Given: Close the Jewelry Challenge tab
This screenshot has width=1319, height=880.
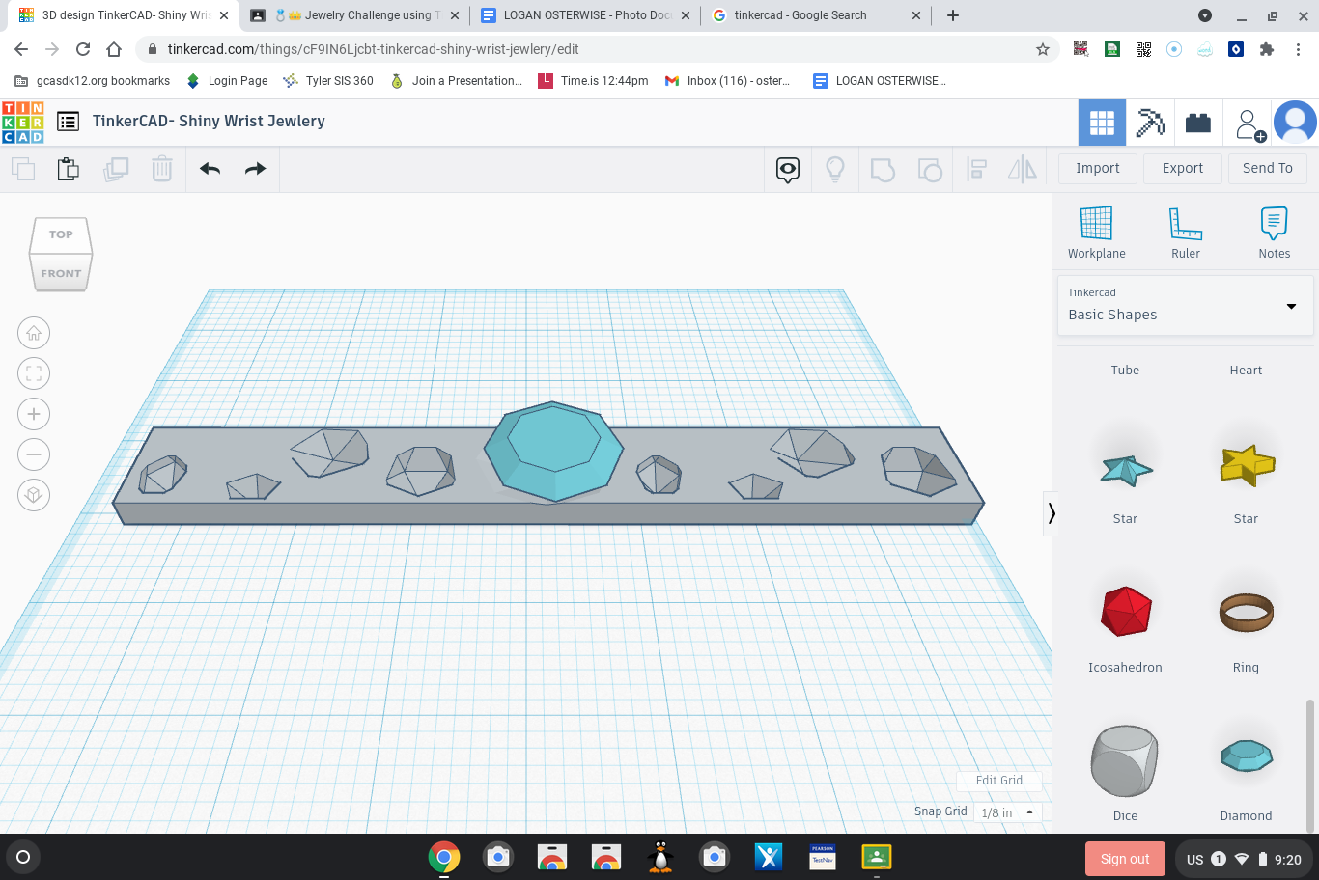Looking at the screenshot, I should click(455, 15).
